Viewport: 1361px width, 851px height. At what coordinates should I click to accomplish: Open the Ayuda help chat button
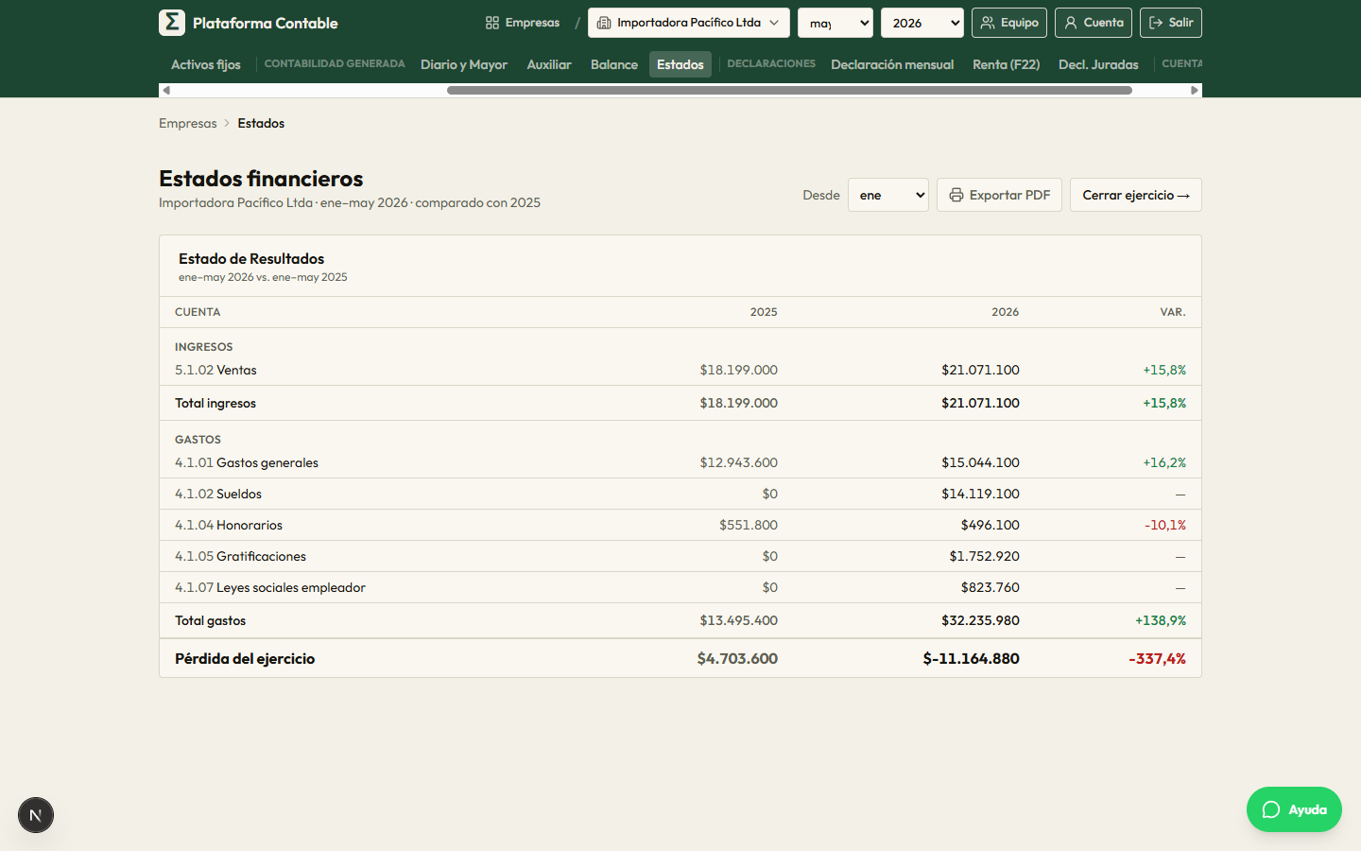coord(1294,809)
